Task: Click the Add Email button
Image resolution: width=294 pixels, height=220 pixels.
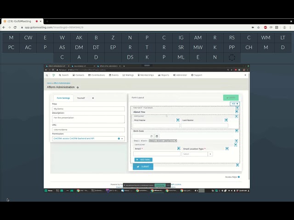Action: [x=143, y=159]
